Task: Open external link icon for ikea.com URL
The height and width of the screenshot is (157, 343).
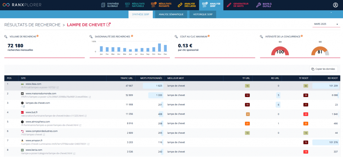Action: point(58,88)
